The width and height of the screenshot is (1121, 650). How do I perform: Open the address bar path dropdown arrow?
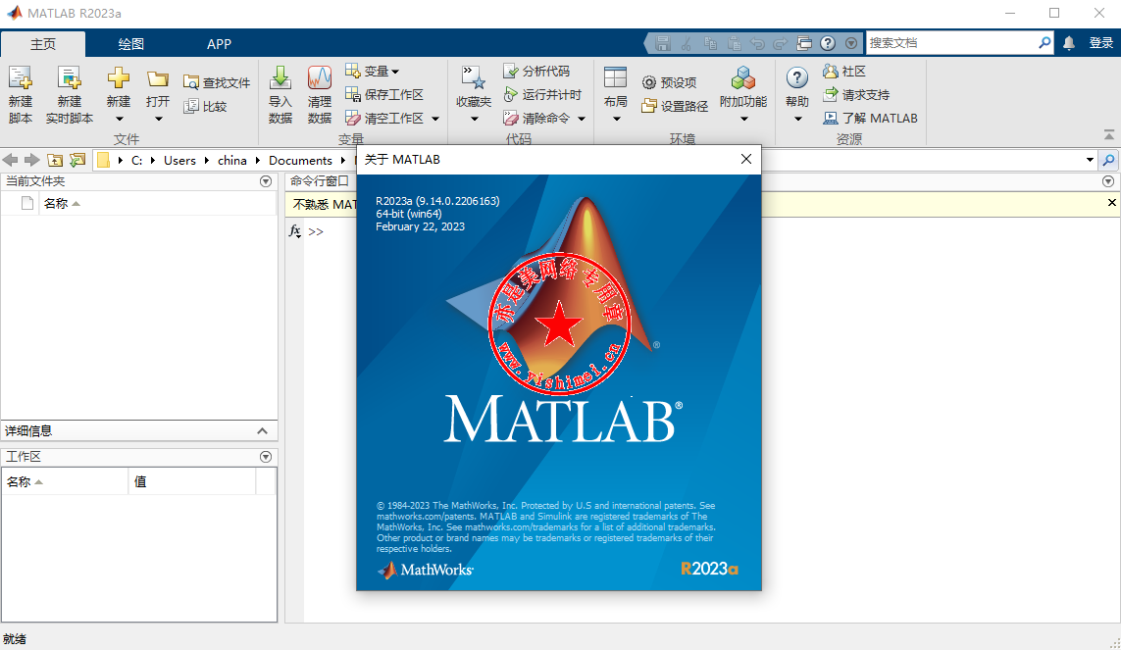click(x=1090, y=160)
